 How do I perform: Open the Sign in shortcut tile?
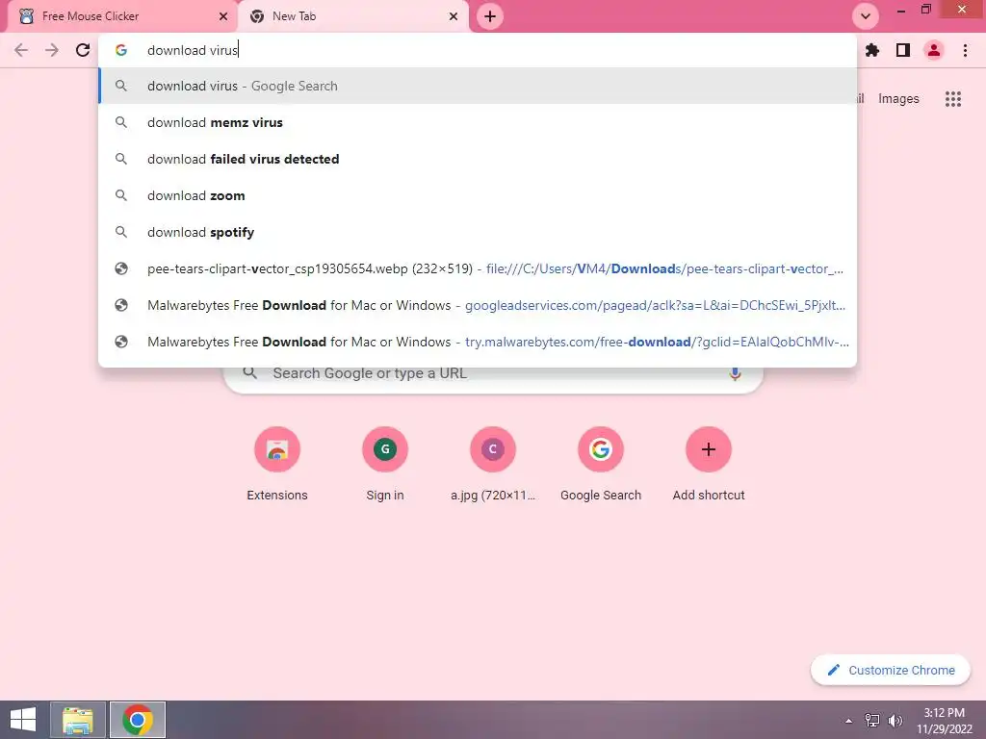[x=385, y=464]
